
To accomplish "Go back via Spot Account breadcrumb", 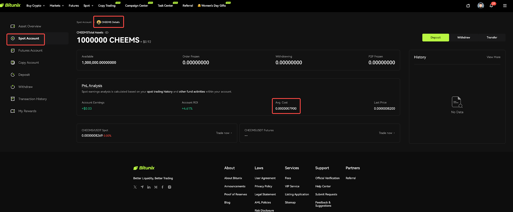I will pyautogui.click(x=84, y=22).
